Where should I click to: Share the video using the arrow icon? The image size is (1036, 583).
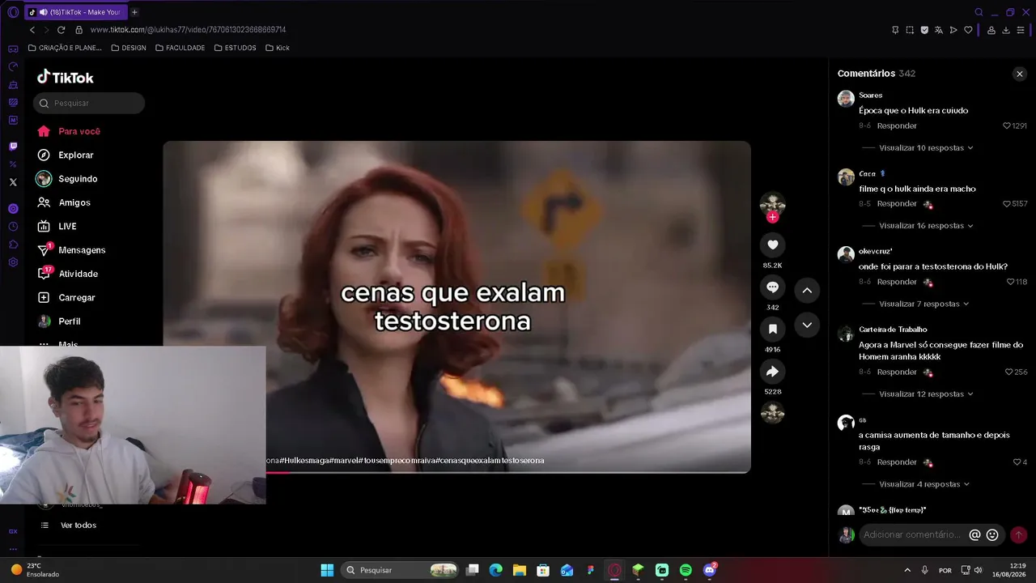[x=772, y=371]
